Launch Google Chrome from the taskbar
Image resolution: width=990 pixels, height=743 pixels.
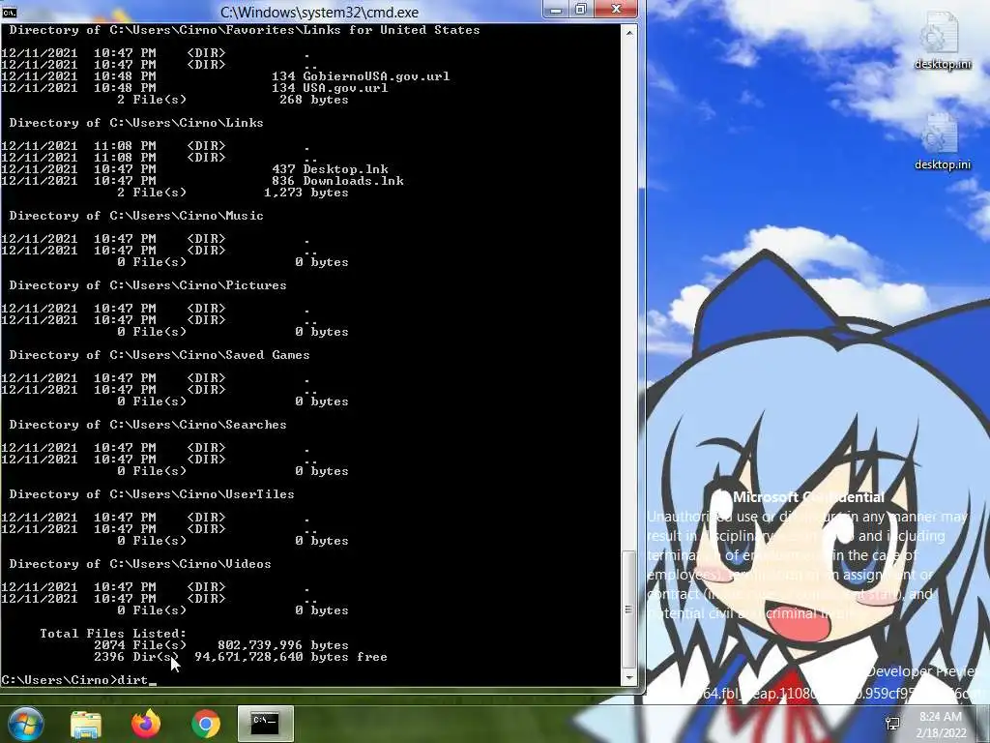(x=205, y=724)
